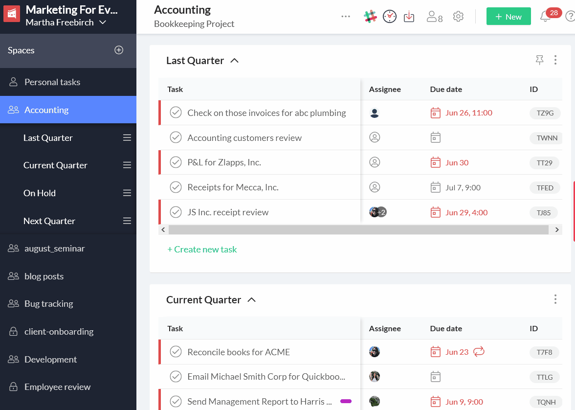Assign someone to Accounting customers review
Image resolution: width=575 pixels, height=410 pixels.
pos(375,137)
